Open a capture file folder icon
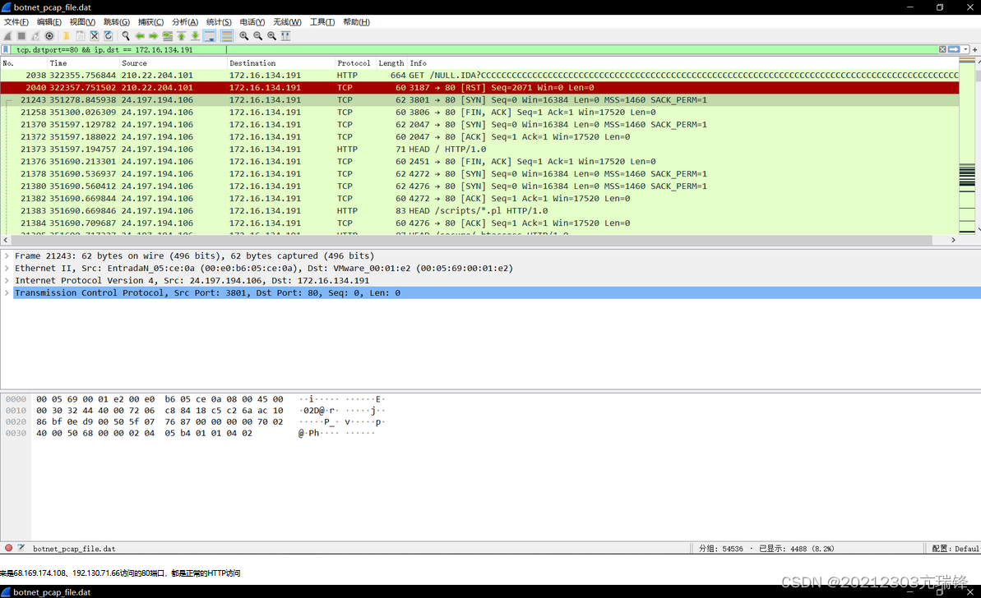The image size is (981, 598). coord(67,36)
